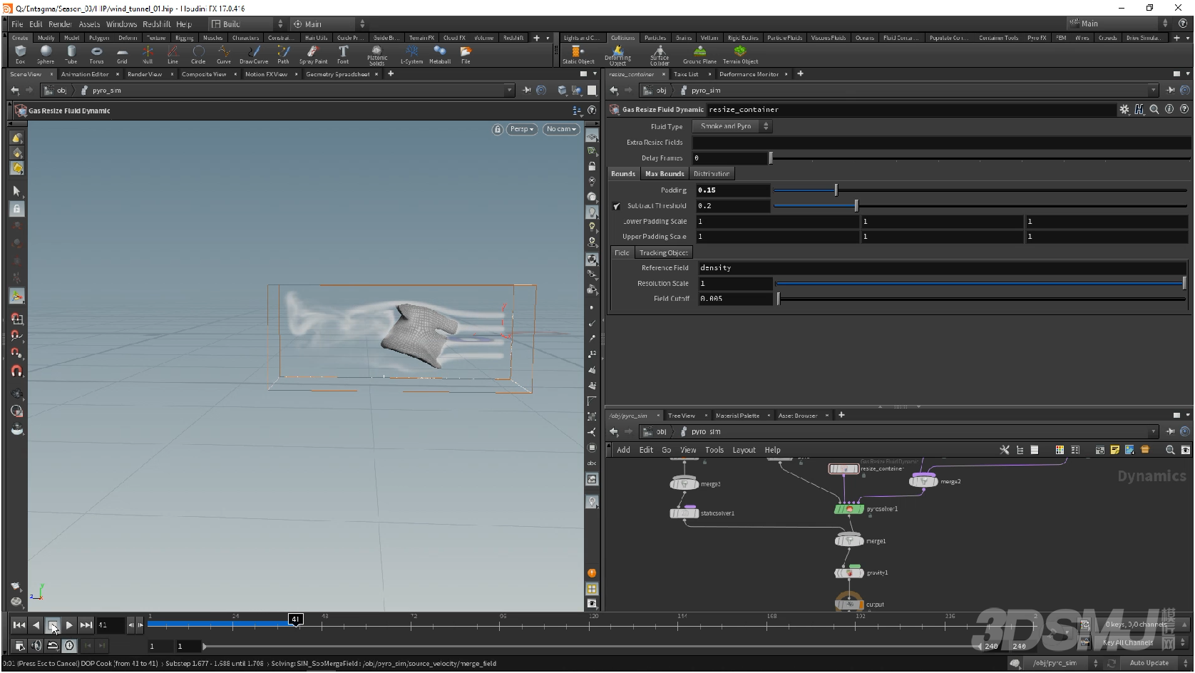The height and width of the screenshot is (673, 1195).
Task: Add a Terrain Object
Action: click(x=740, y=55)
